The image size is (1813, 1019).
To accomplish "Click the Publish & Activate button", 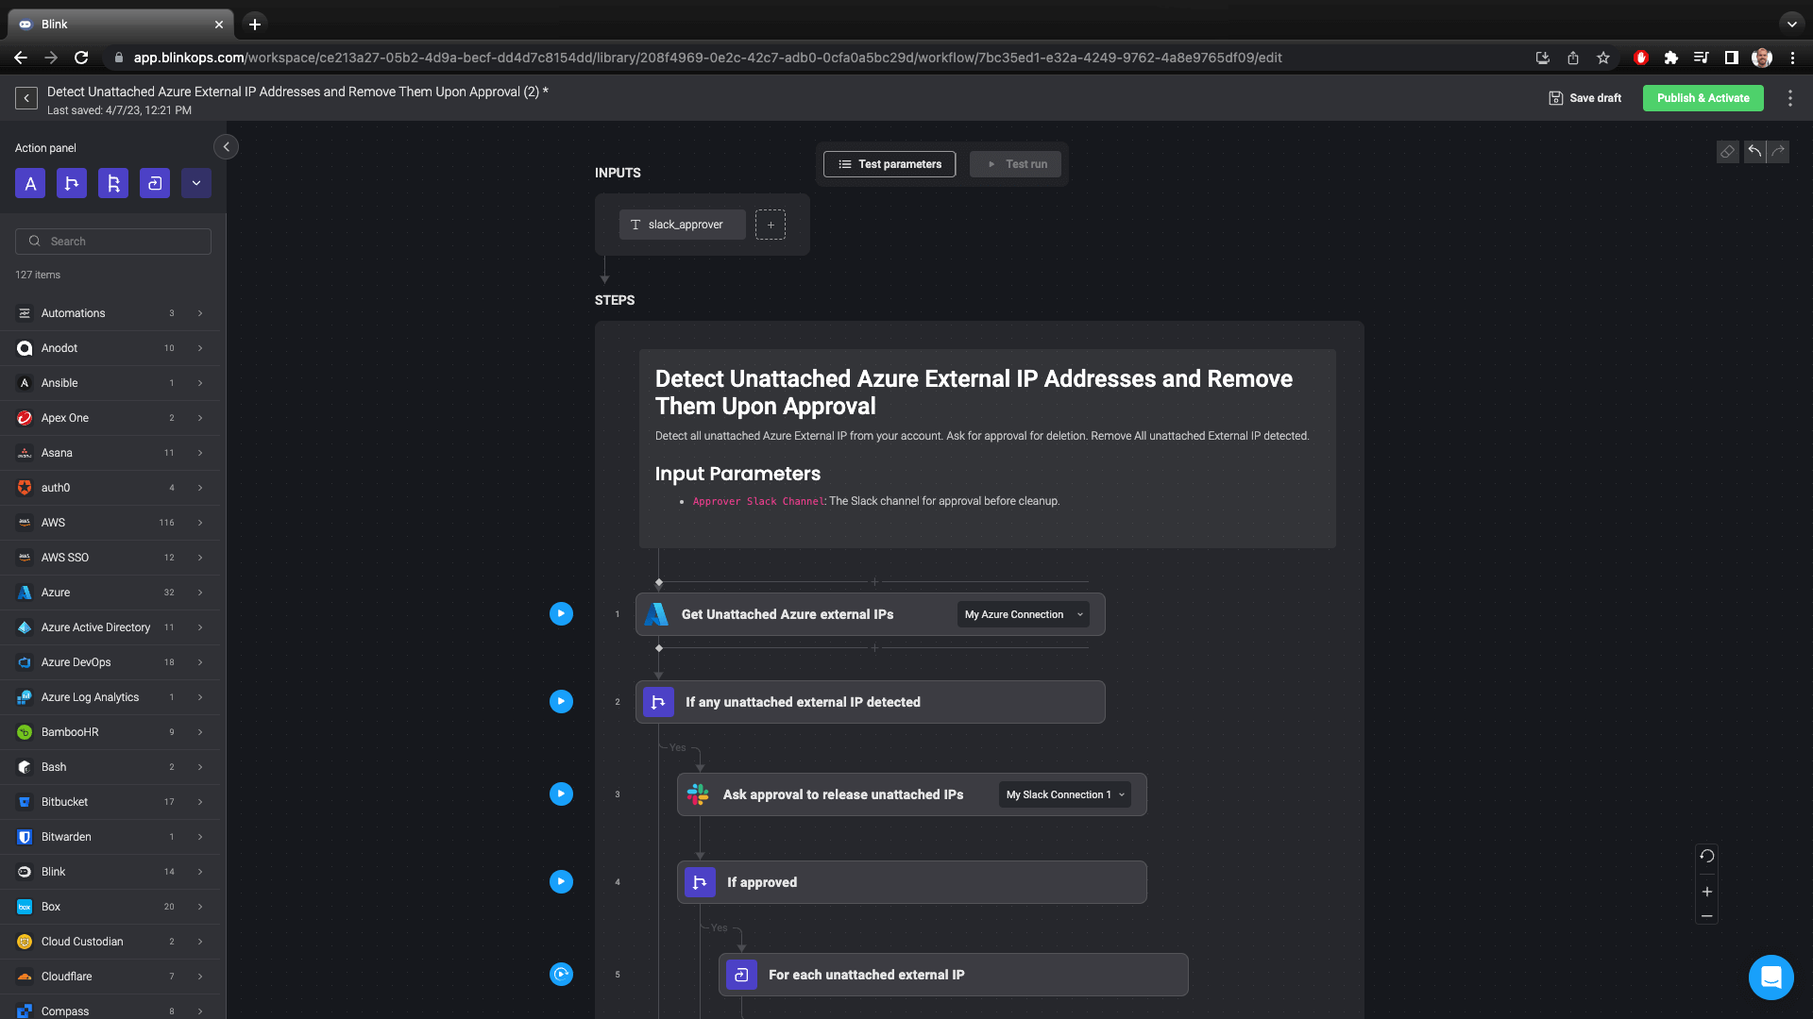I will tap(1703, 97).
